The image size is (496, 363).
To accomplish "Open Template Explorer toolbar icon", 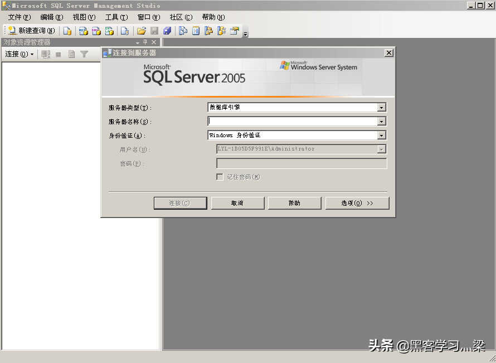I will (221, 31).
